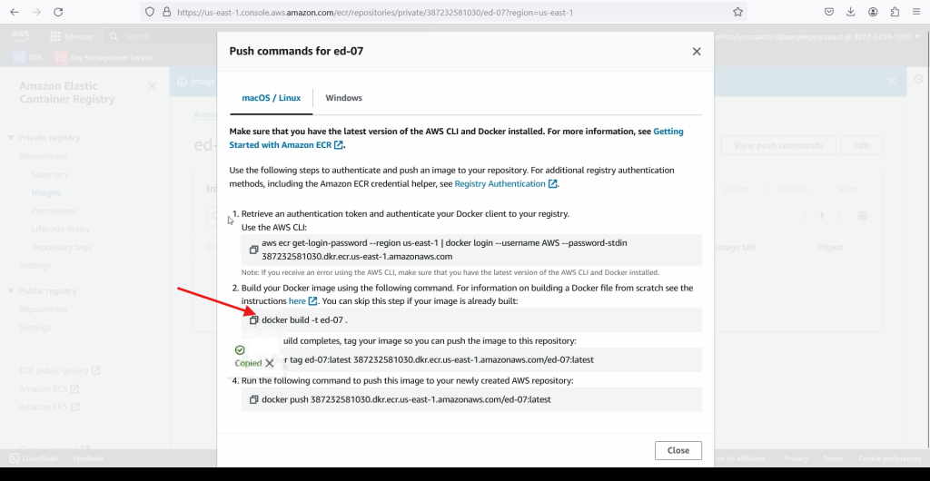The image size is (930, 481).
Task: Collapse the Public registry section
Action: (x=13, y=291)
